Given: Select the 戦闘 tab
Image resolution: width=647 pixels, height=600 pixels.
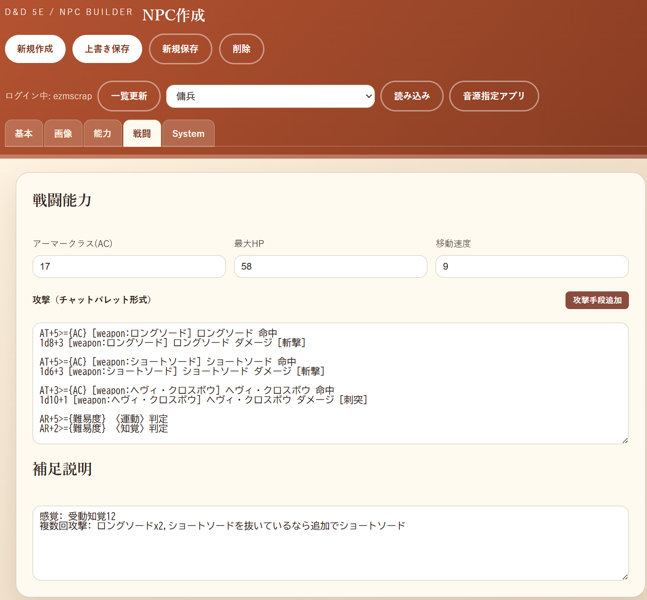Looking at the screenshot, I should 142,133.
